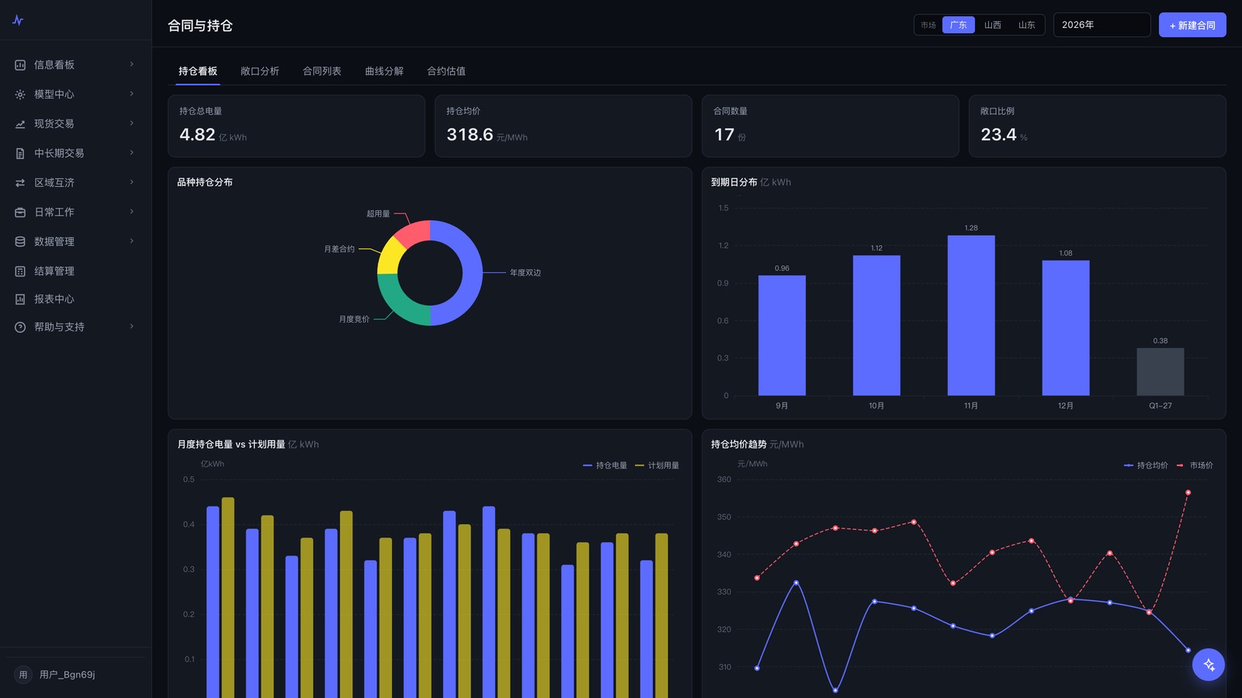1242x698 pixels.
Task: Expand 中长期交易 menu chevron
Action: [x=132, y=153]
